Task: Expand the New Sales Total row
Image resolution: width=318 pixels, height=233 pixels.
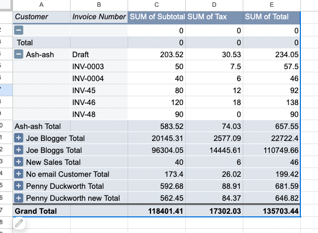Action: [19, 162]
